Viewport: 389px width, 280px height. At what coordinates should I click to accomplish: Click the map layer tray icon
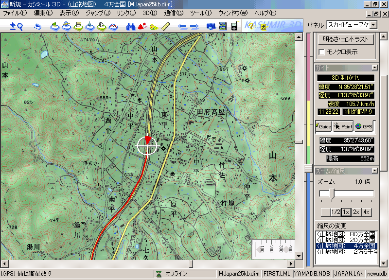(38, 26)
